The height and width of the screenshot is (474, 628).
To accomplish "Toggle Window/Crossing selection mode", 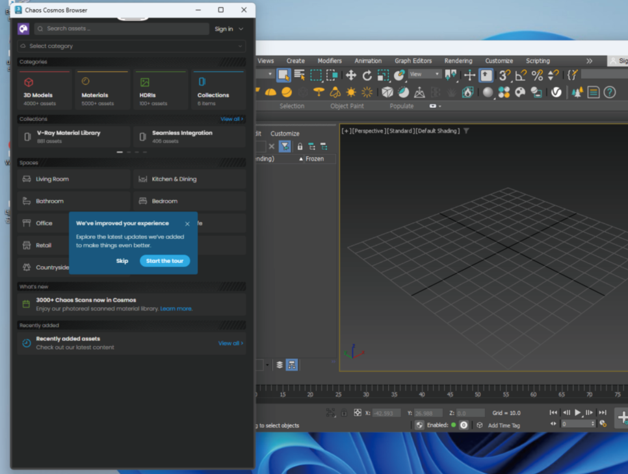I will (332, 75).
